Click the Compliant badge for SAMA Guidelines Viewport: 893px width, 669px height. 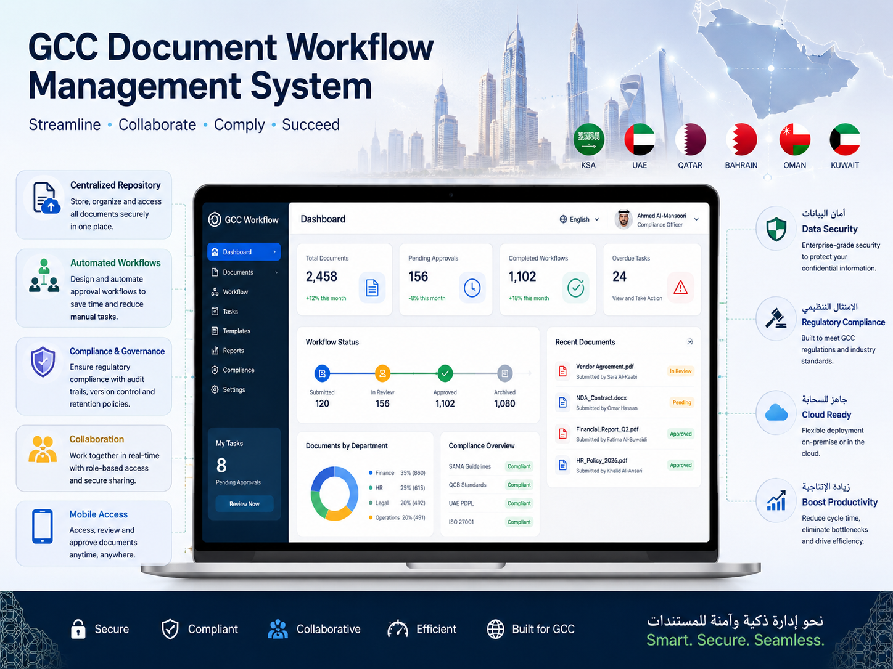(x=519, y=466)
